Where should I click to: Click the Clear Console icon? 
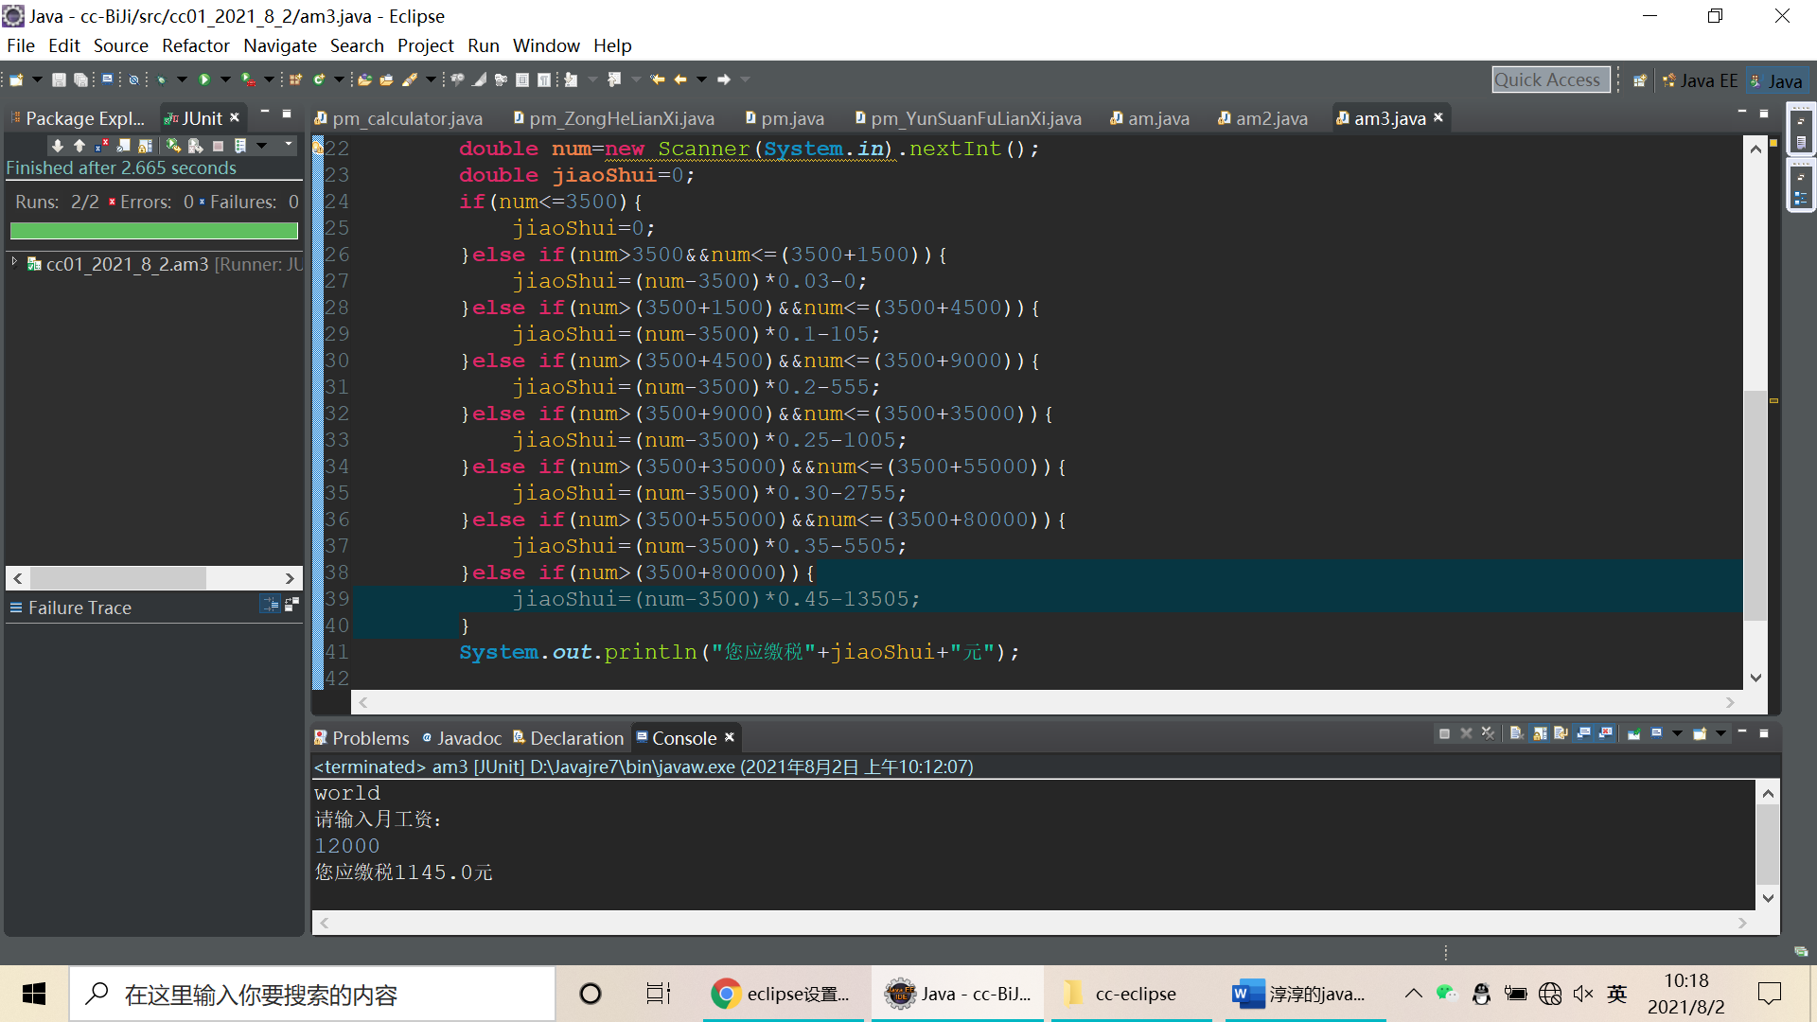point(1516,733)
